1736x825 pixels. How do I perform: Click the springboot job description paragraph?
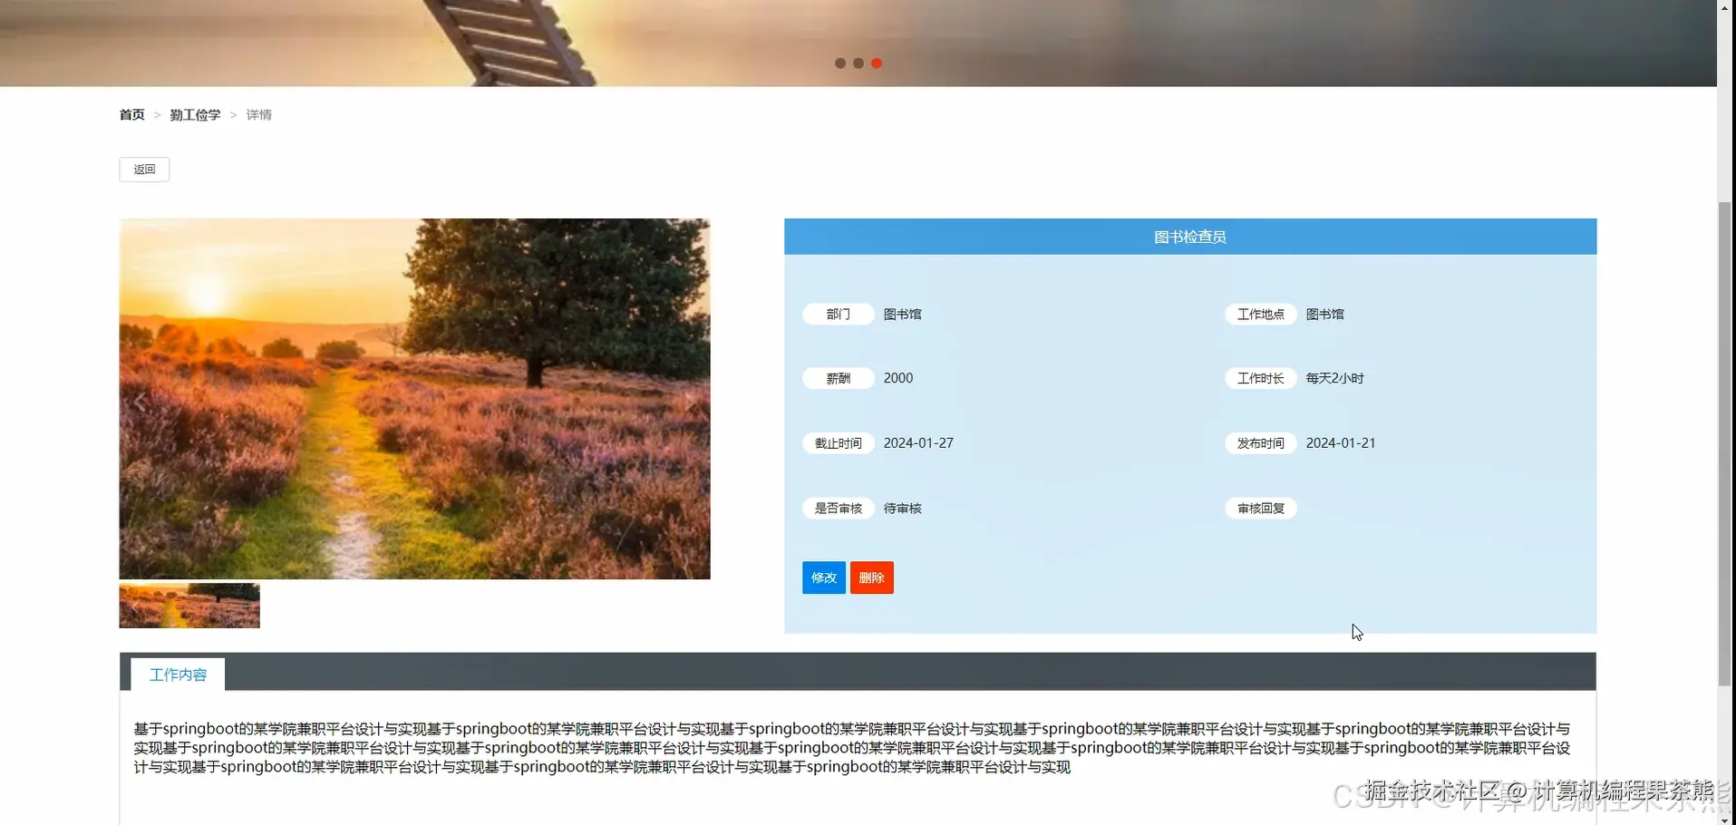852,748
